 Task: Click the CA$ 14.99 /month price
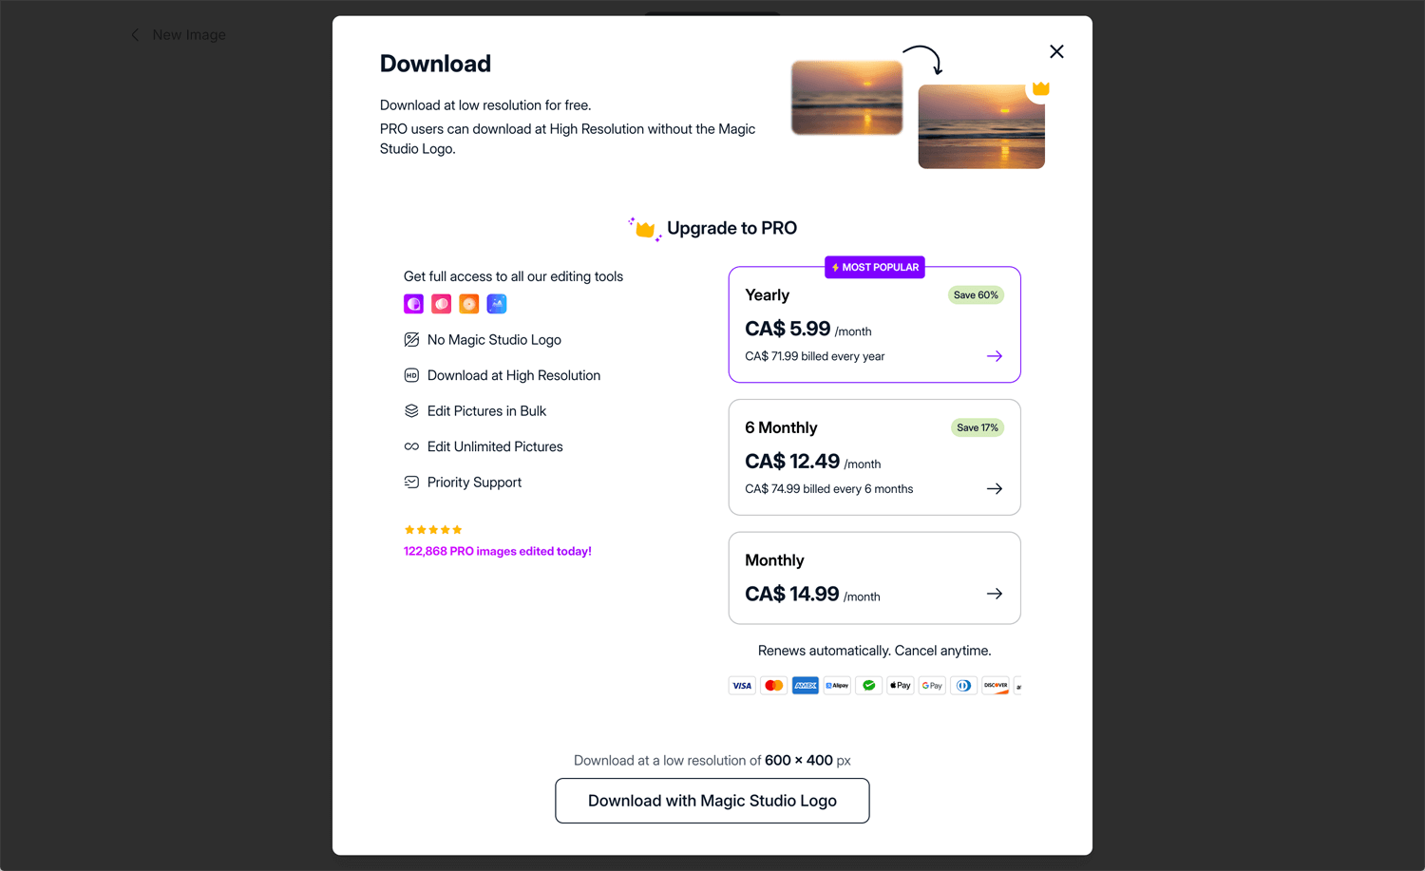click(812, 595)
